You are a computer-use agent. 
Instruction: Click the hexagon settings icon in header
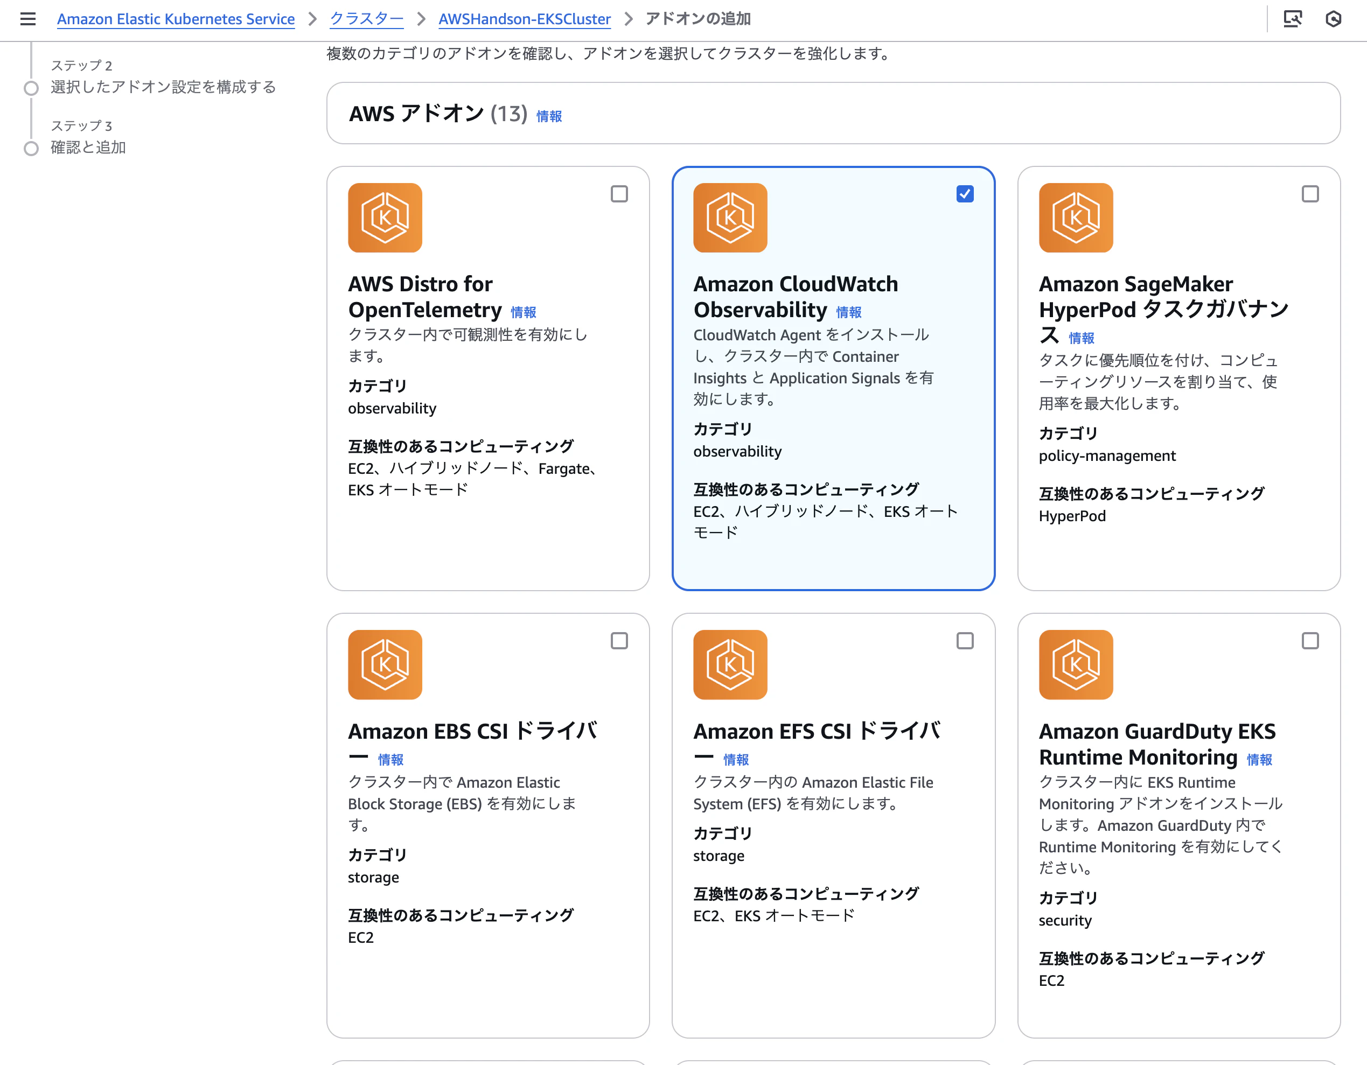[x=1333, y=19]
